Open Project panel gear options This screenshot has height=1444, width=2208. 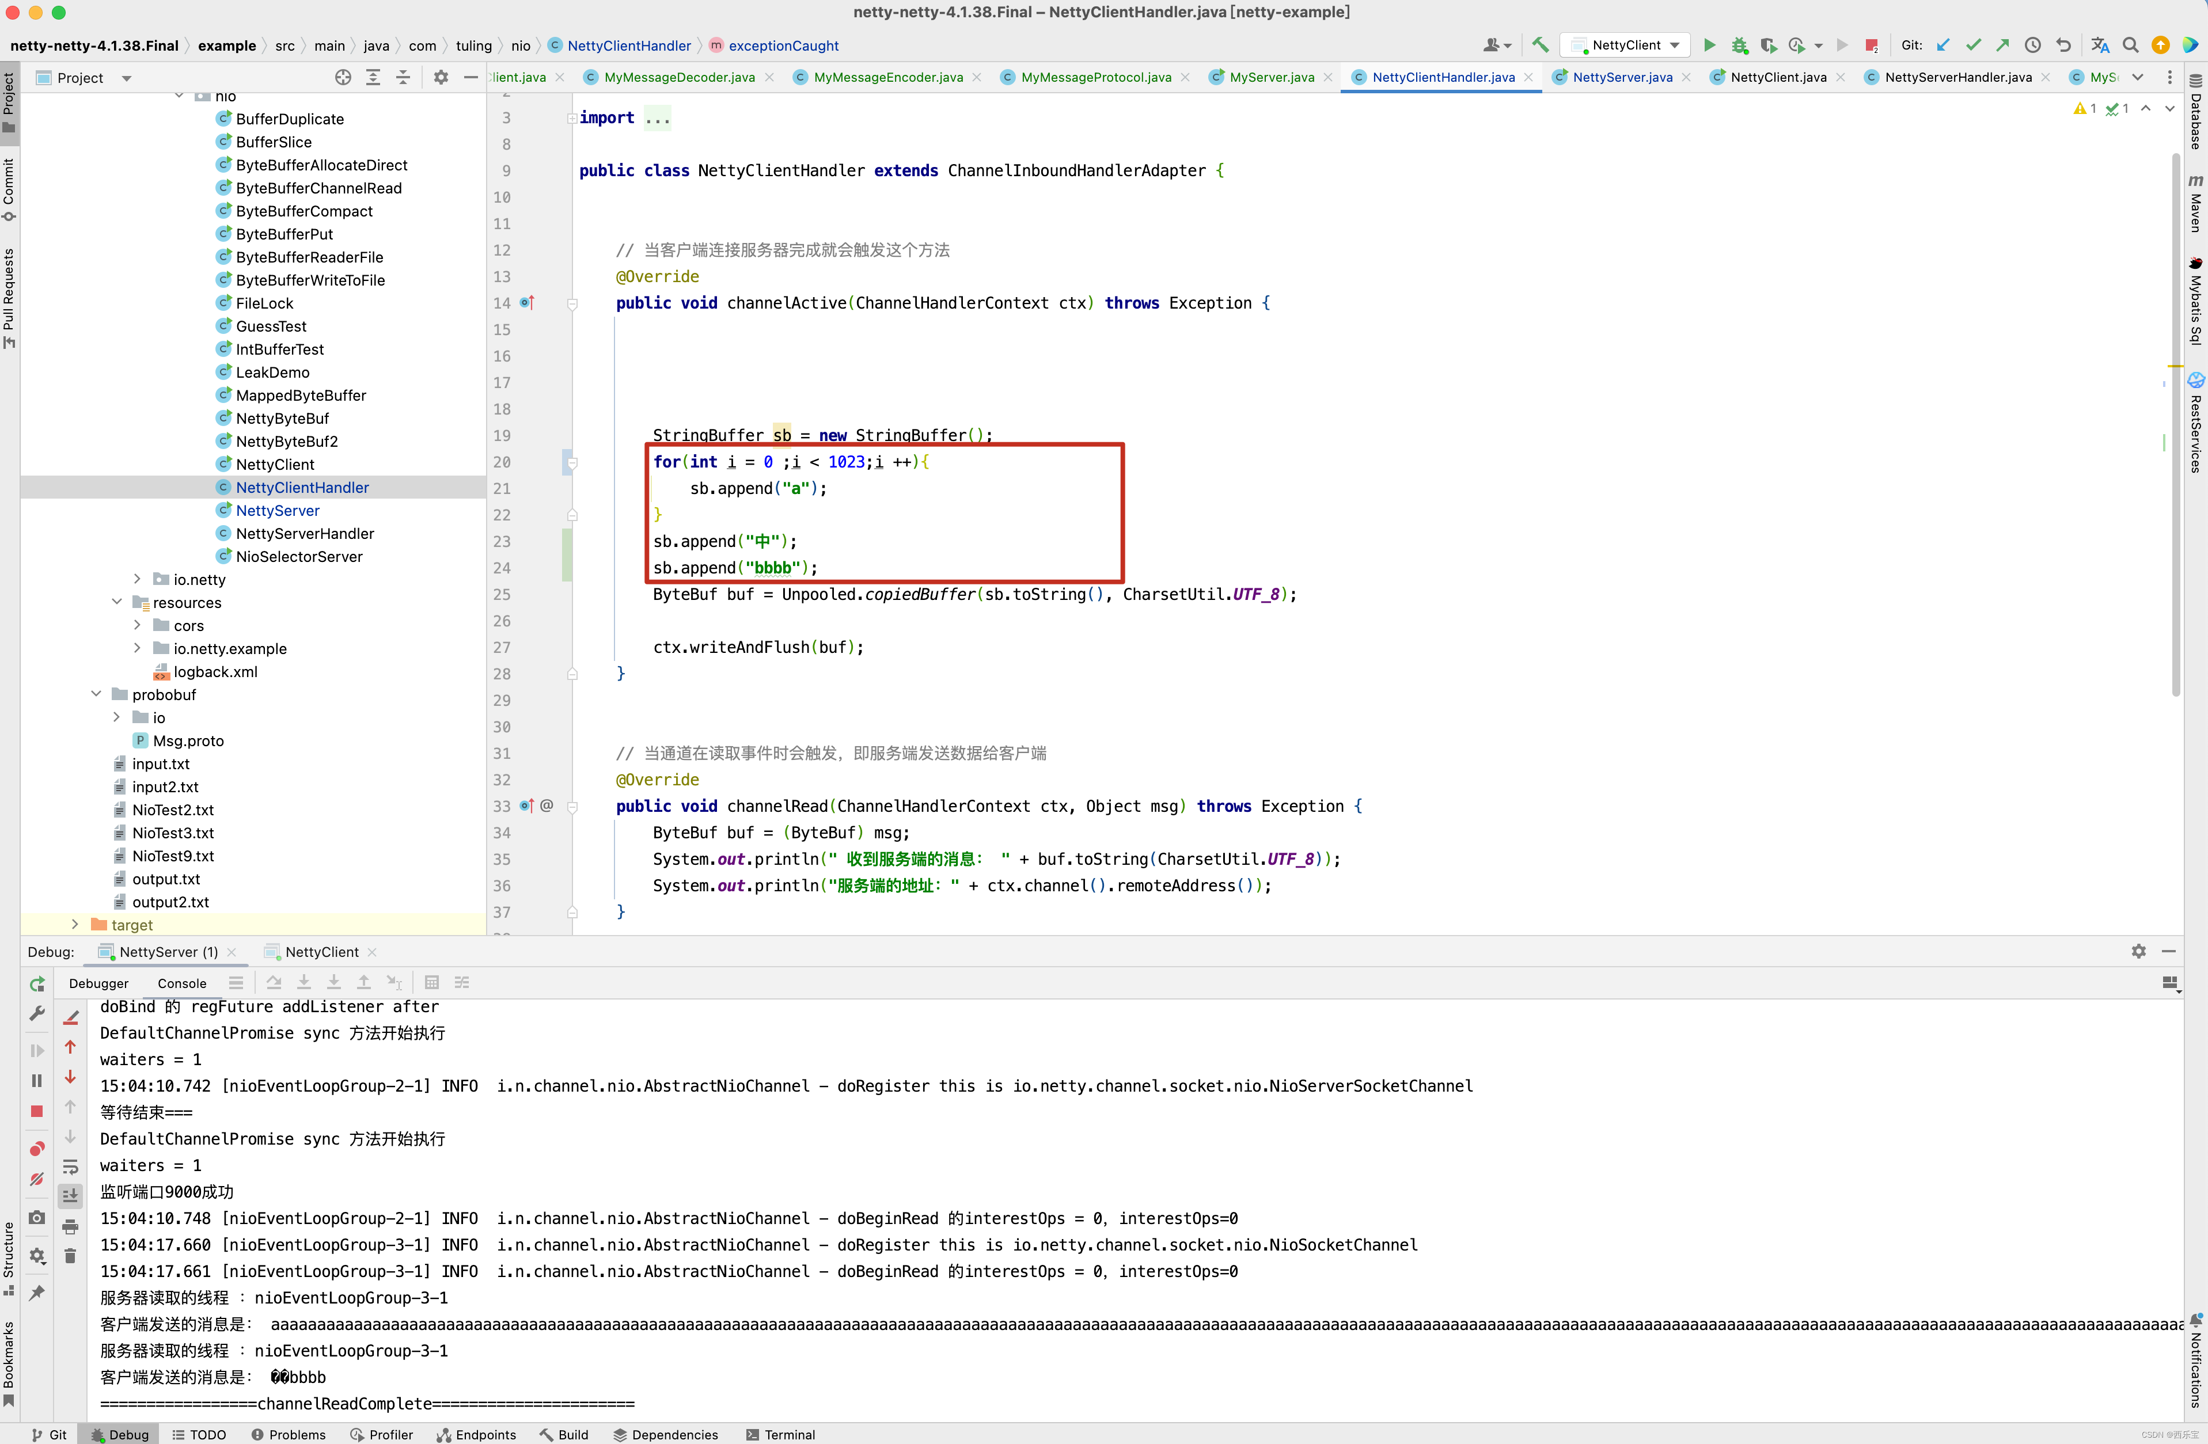pos(441,77)
